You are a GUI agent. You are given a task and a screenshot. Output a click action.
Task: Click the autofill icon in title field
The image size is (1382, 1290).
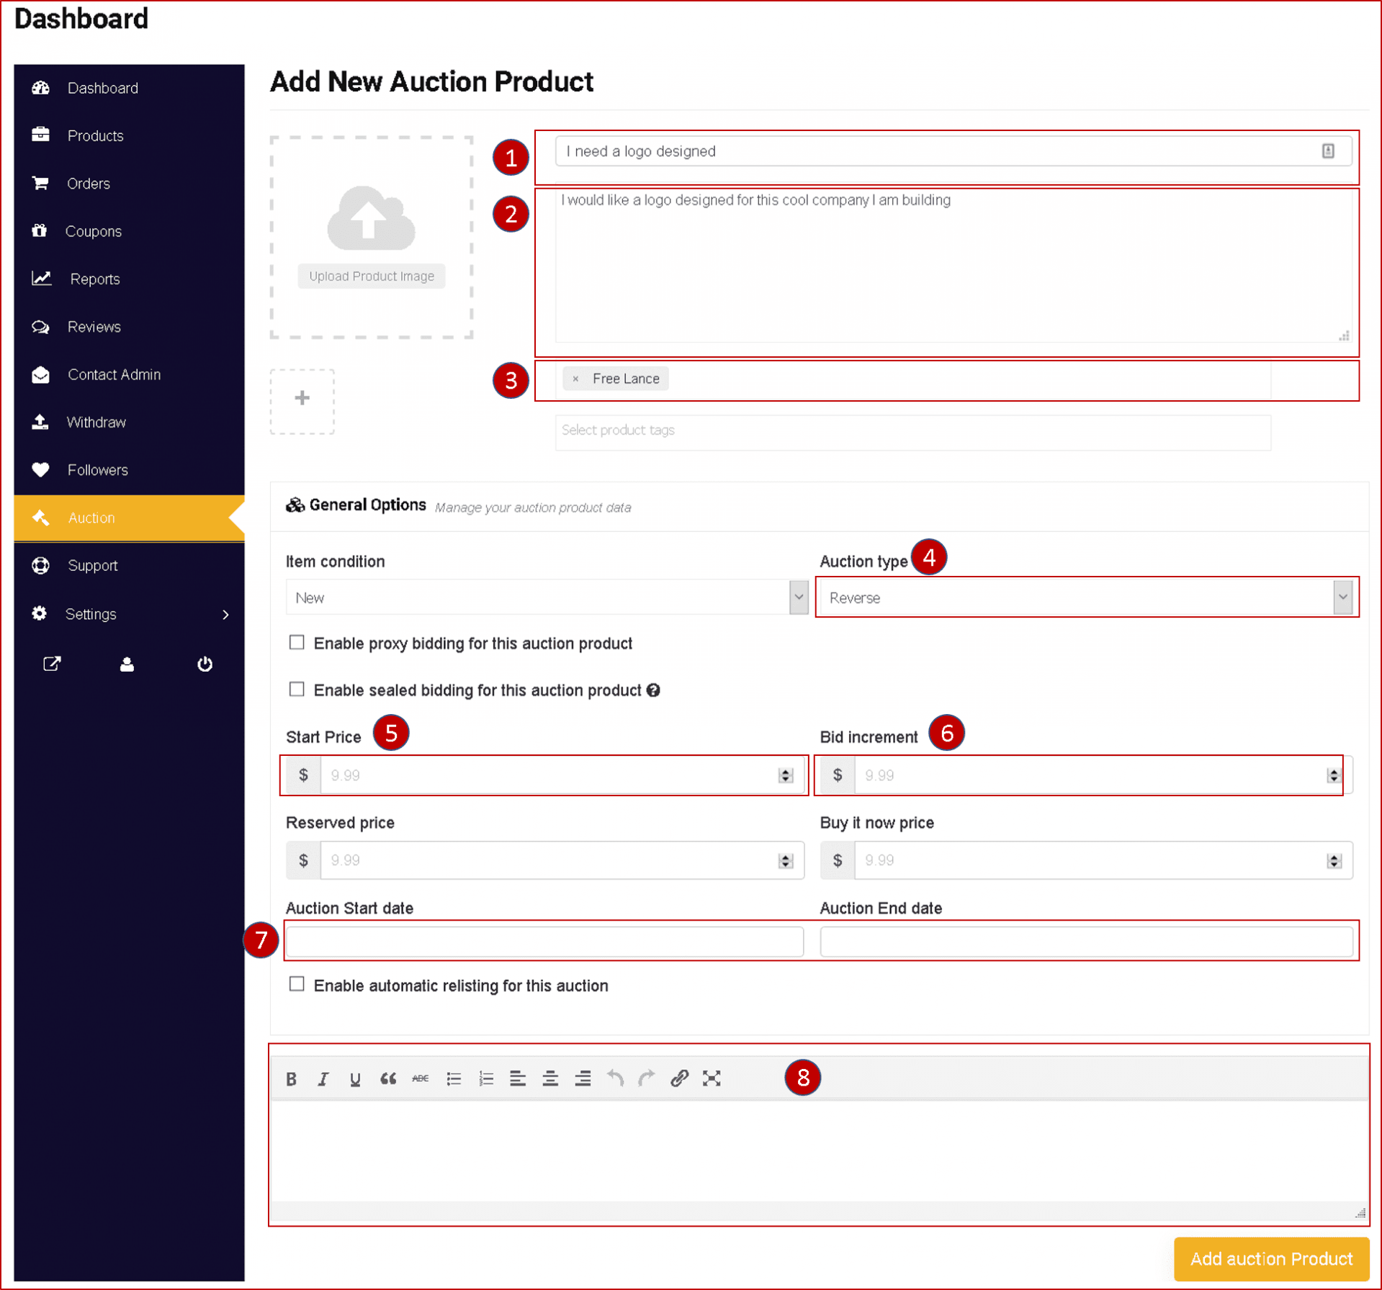(1328, 151)
